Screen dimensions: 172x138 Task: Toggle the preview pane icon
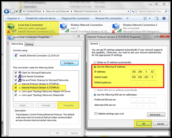coord(157,18)
